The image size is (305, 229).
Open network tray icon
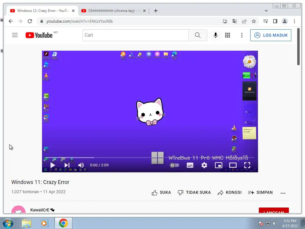coord(268,223)
